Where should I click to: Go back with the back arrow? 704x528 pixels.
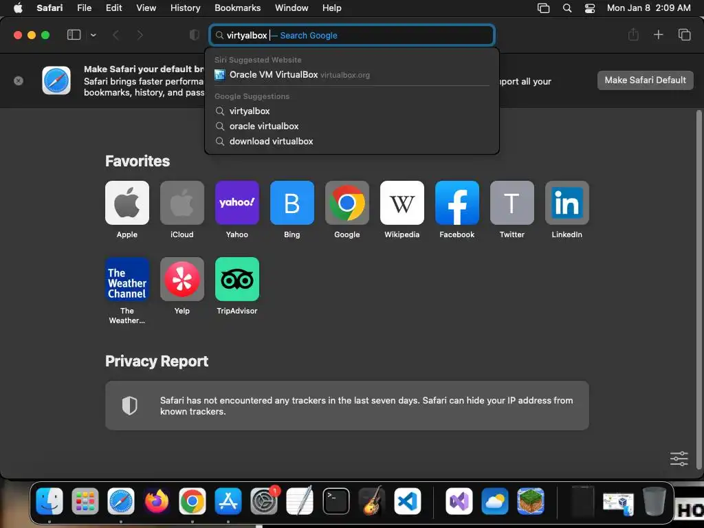click(x=115, y=35)
